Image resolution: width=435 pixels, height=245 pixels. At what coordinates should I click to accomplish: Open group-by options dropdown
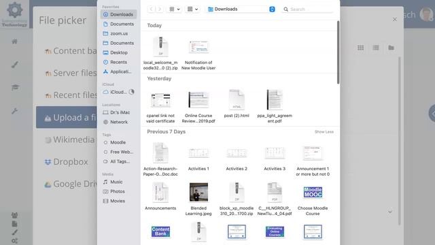coord(192,9)
